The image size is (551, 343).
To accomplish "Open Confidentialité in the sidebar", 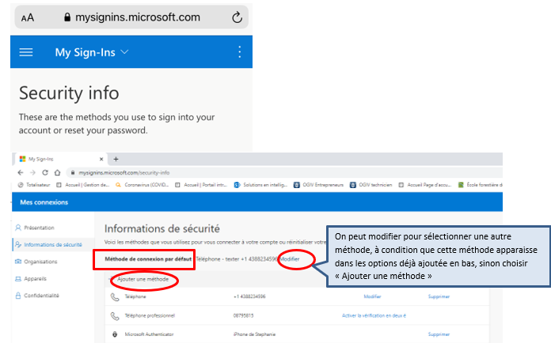I will pos(41,296).
